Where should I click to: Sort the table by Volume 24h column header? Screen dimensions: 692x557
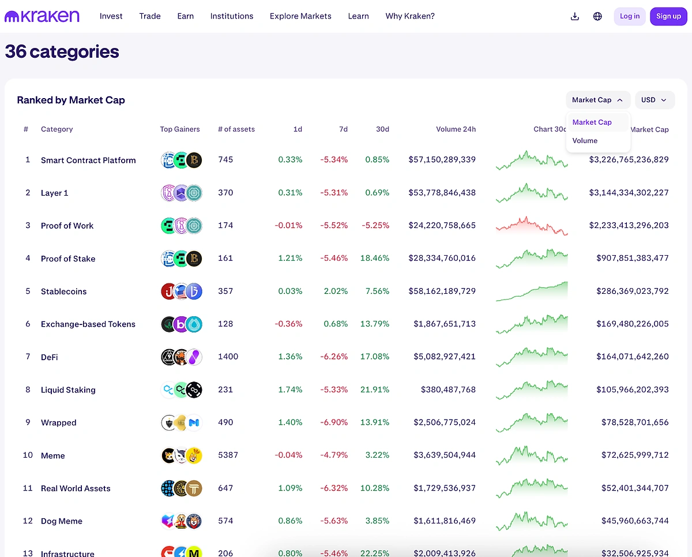(x=456, y=129)
